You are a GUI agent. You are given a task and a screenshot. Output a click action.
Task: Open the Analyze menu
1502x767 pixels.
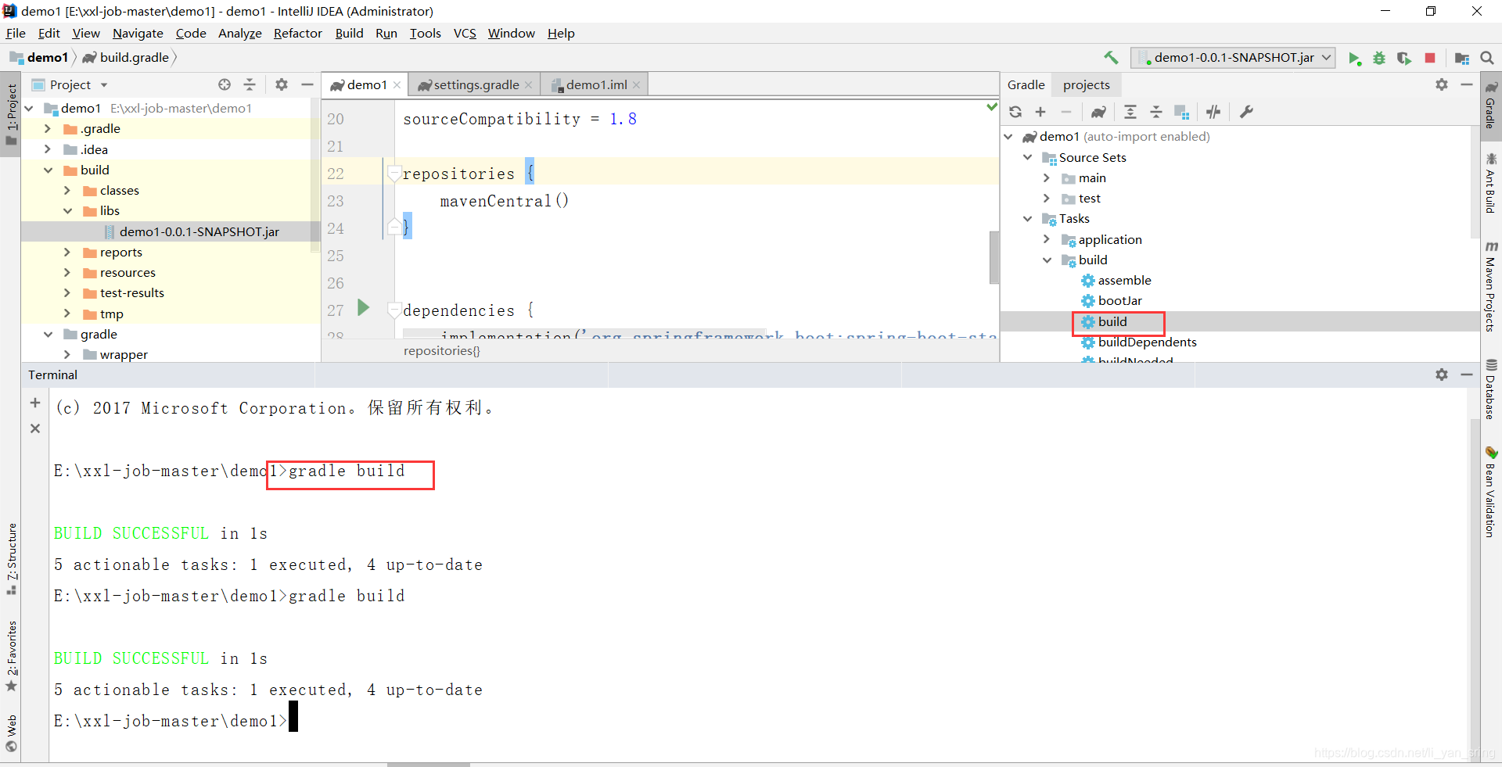pos(239,33)
